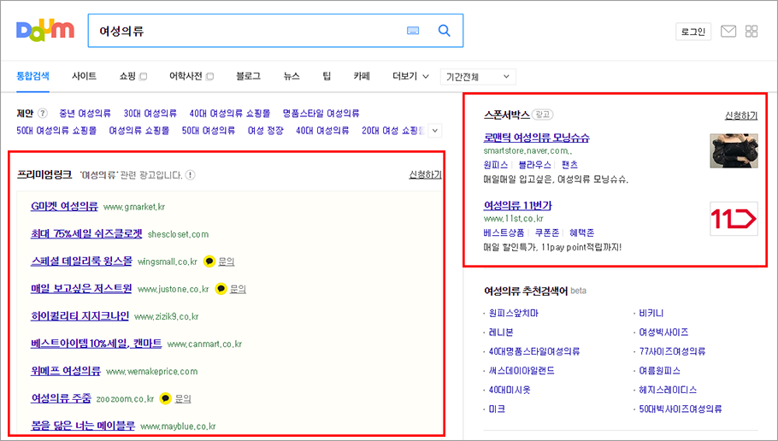Switch to the 사이트 tab
Image resolution: width=778 pixels, height=441 pixels.
(x=84, y=76)
